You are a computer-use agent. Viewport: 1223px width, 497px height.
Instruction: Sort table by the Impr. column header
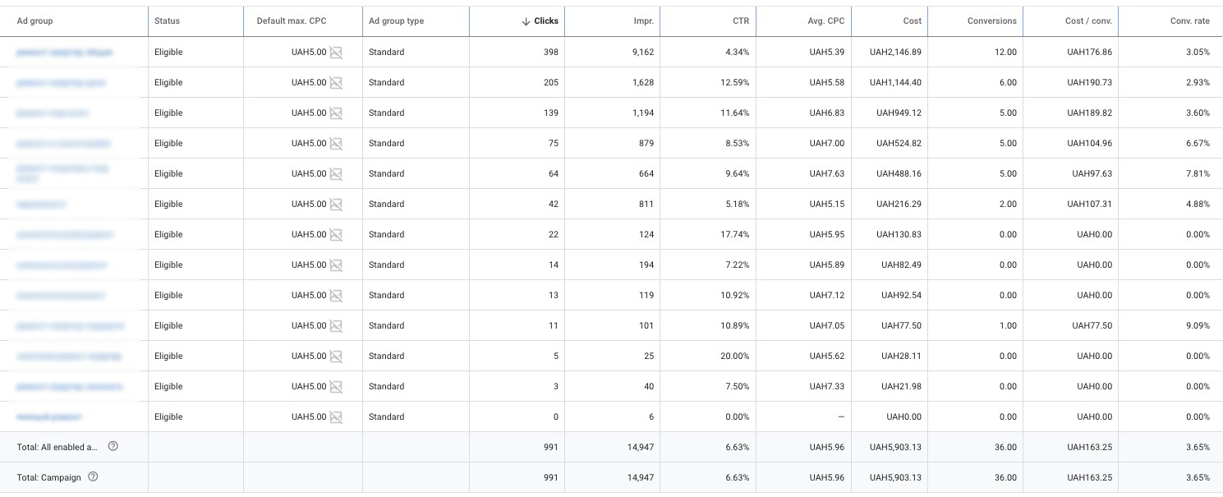(644, 21)
